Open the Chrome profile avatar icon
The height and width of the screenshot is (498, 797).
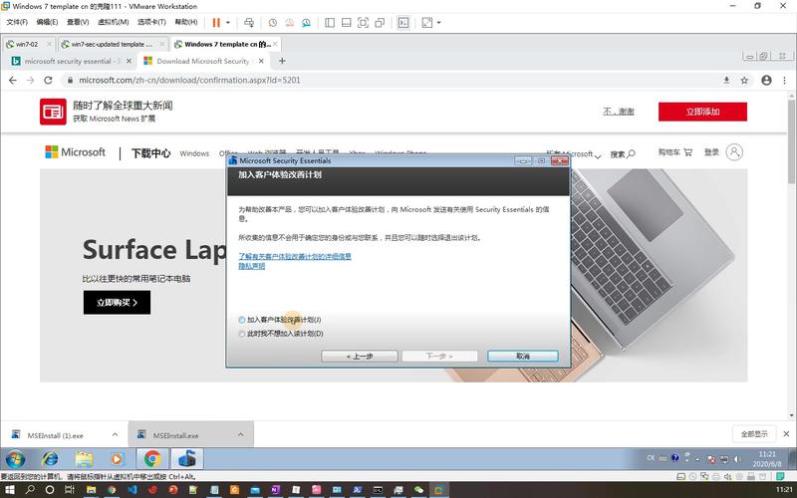point(766,81)
